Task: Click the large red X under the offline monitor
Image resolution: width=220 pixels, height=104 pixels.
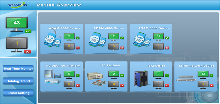Action: (x=27, y=52)
